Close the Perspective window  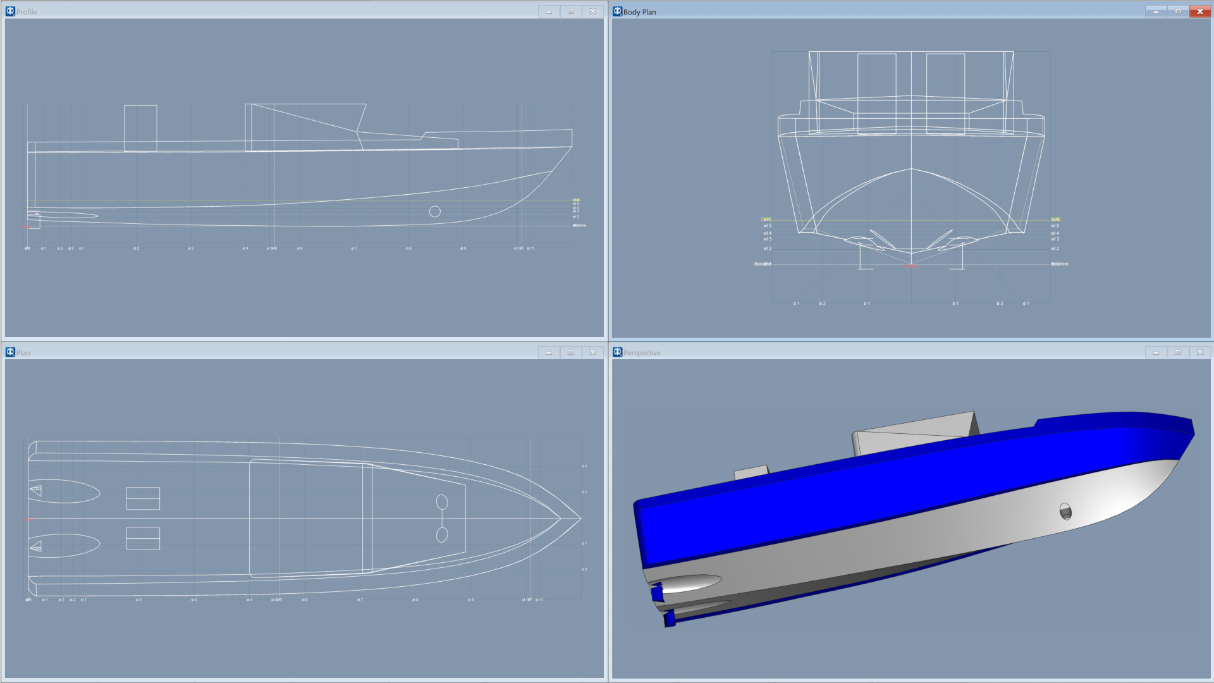coord(1199,352)
